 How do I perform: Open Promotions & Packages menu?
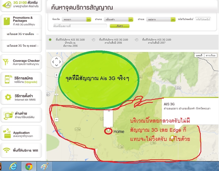(x=21, y=21)
